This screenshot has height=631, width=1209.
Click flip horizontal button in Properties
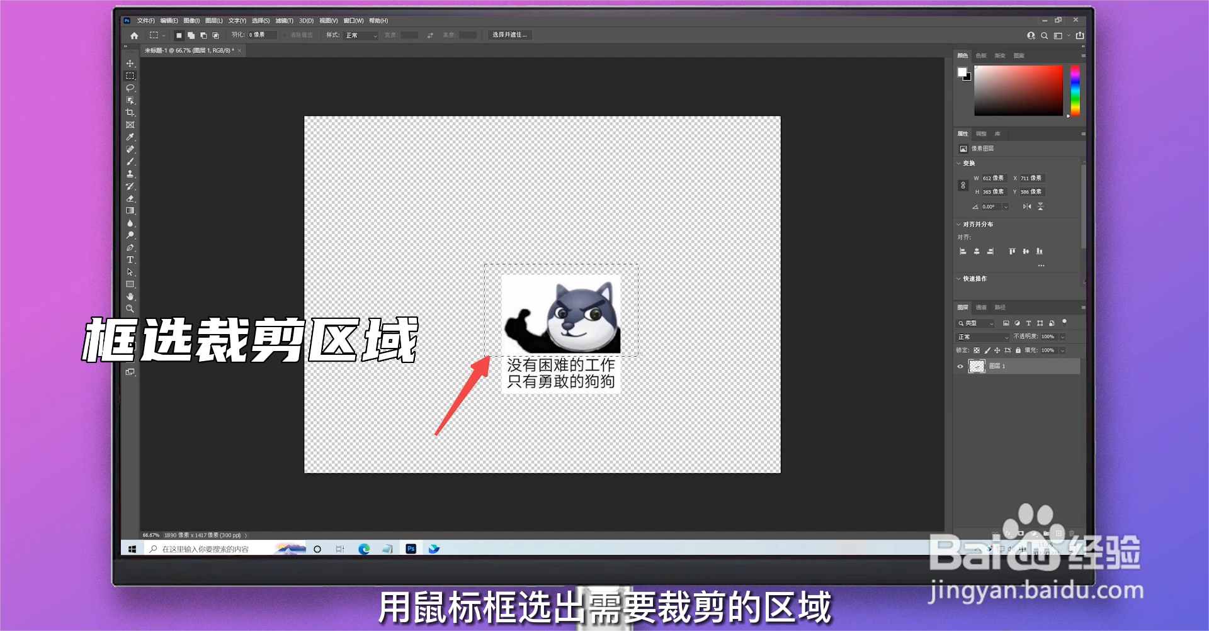point(1027,206)
